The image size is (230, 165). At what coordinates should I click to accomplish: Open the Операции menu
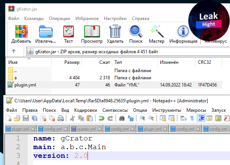59,19
